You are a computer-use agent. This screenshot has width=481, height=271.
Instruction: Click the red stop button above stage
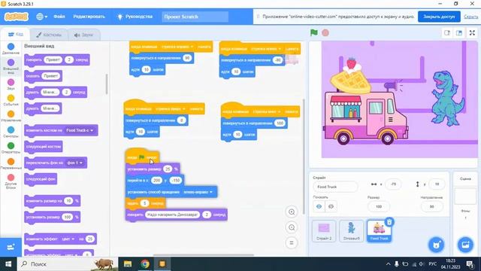325,32
